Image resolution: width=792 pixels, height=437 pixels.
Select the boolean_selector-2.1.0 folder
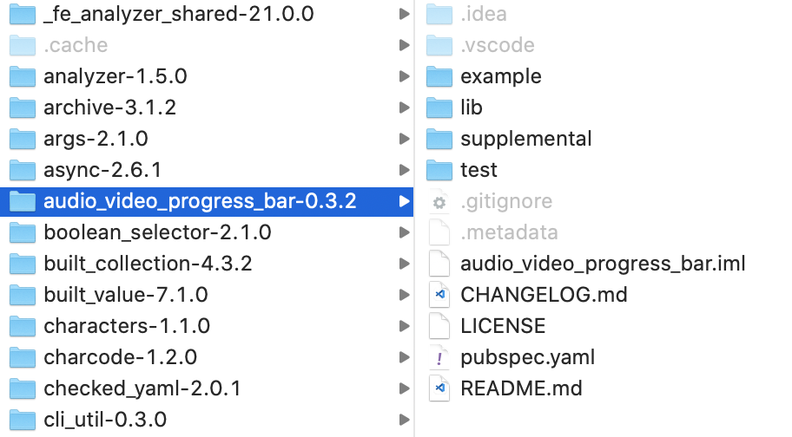(x=157, y=232)
